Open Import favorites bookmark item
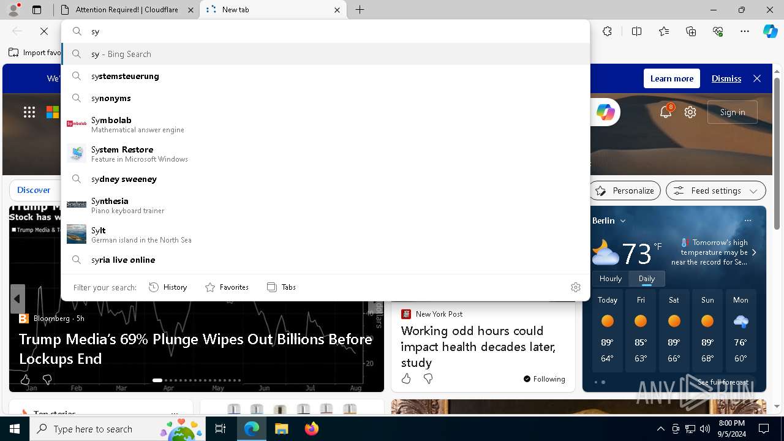This screenshot has width=784, height=441. [x=35, y=53]
